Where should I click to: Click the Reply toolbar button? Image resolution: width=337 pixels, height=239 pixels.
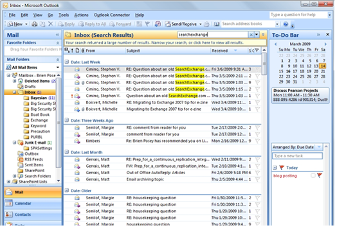pos(66,24)
